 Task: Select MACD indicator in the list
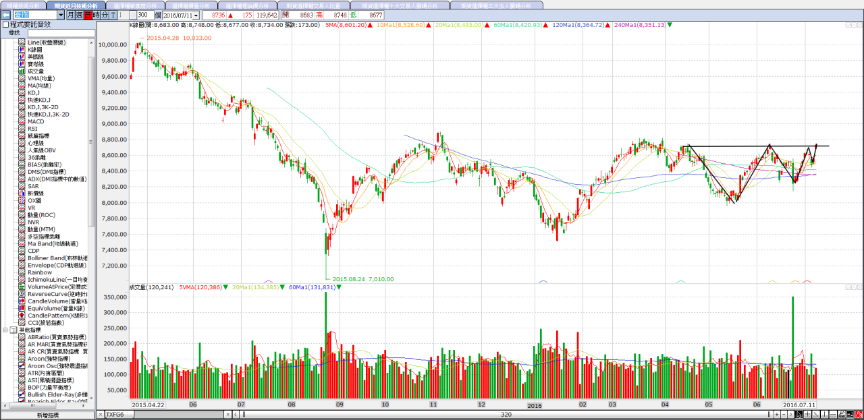[36, 121]
